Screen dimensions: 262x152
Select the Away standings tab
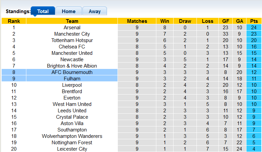[95, 11]
